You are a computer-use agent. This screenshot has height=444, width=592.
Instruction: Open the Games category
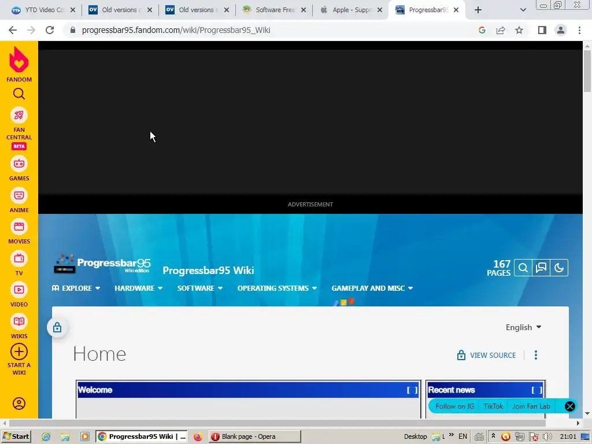click(19, 168)
